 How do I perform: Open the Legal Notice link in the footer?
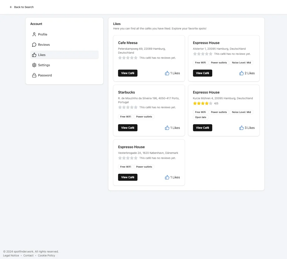(x=11, y=255)
